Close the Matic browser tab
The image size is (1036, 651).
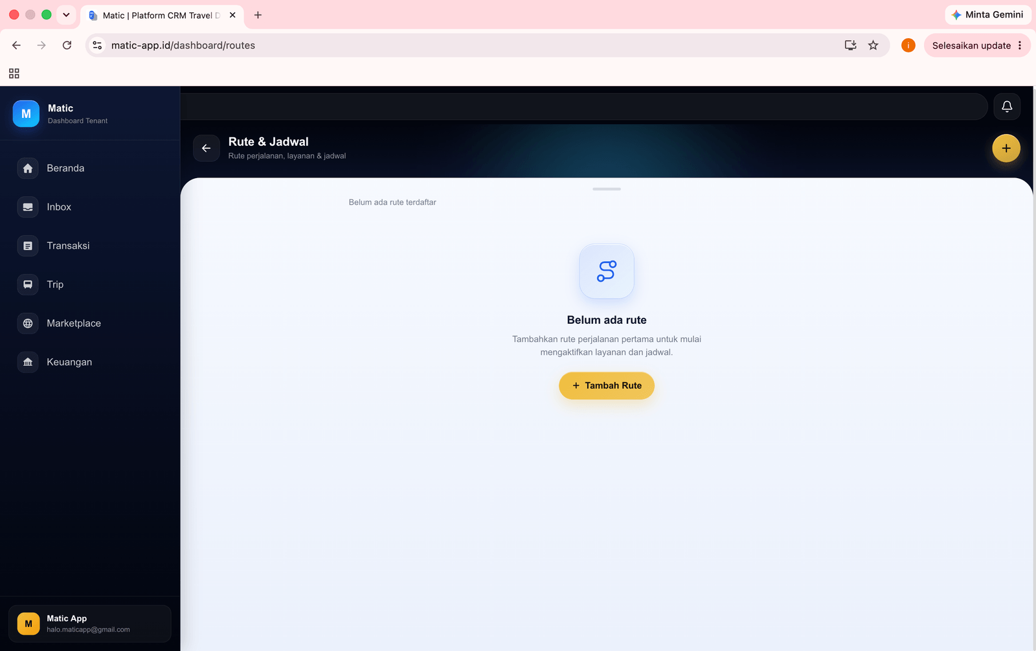pyautogui.click(x=232, y=15)
